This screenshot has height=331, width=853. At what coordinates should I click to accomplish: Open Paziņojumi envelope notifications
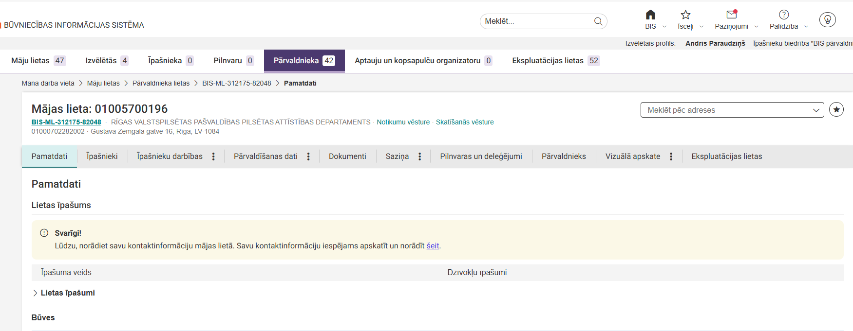[x=731, y=15]
